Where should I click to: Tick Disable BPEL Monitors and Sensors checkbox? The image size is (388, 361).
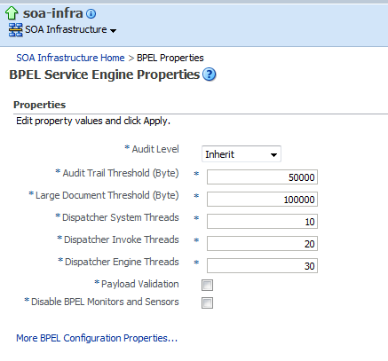pos(207,302)
